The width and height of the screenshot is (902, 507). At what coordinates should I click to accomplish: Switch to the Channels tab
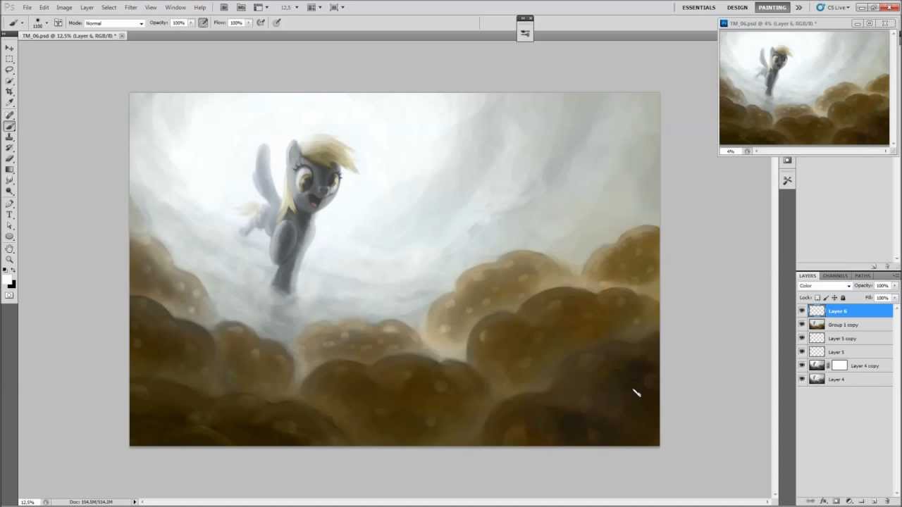835,275
